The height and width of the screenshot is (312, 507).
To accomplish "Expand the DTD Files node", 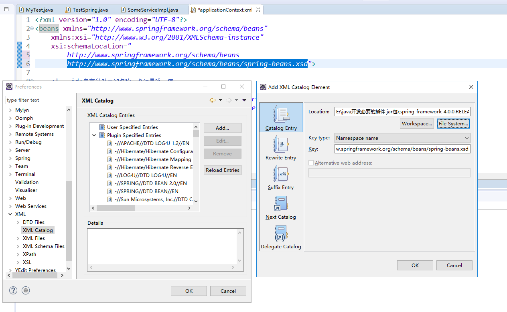I will pyautogui.click(x=18, y=222).
